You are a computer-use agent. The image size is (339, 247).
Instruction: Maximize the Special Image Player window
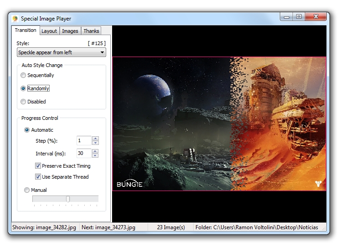[x=299, y=17]
